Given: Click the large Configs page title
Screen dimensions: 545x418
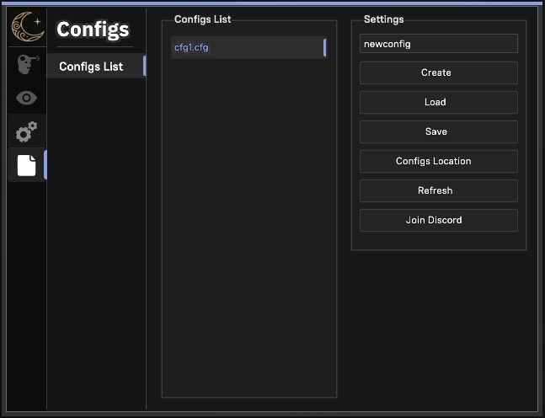Looking at the screenshot, I should pos(93,29).
